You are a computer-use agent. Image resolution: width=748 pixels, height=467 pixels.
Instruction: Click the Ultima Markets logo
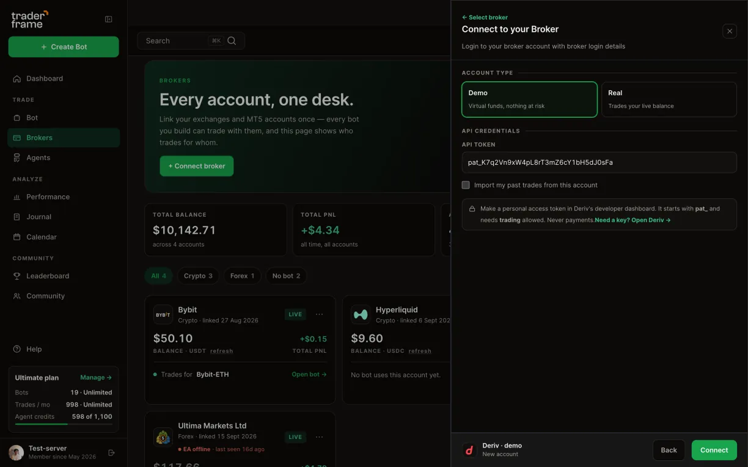click(x=163, y=437)
